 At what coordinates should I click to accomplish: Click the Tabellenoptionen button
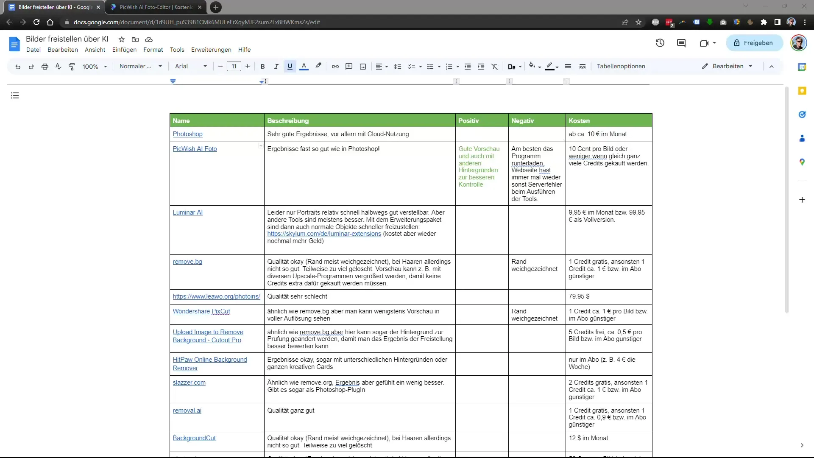[x=621, y=66]
